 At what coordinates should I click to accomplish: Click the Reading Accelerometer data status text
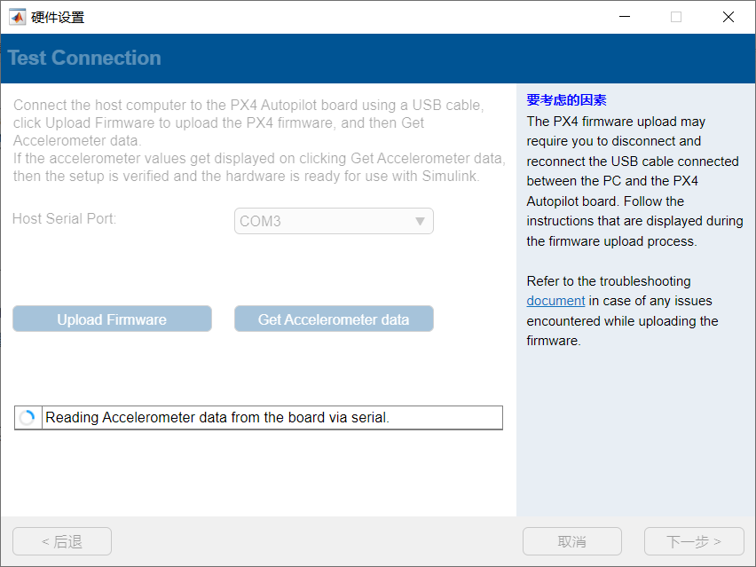pos(217,417)
